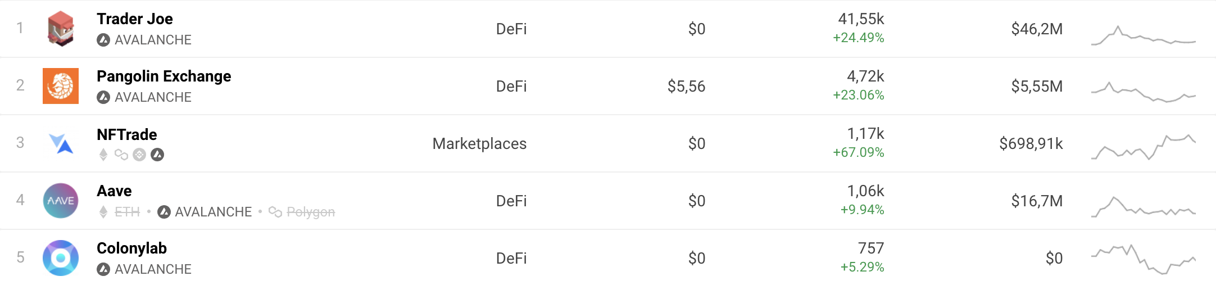Viewport: 1216px width, 285px height.
Task: Click the Trader Joe logo icon
Action: click(61, 29)
